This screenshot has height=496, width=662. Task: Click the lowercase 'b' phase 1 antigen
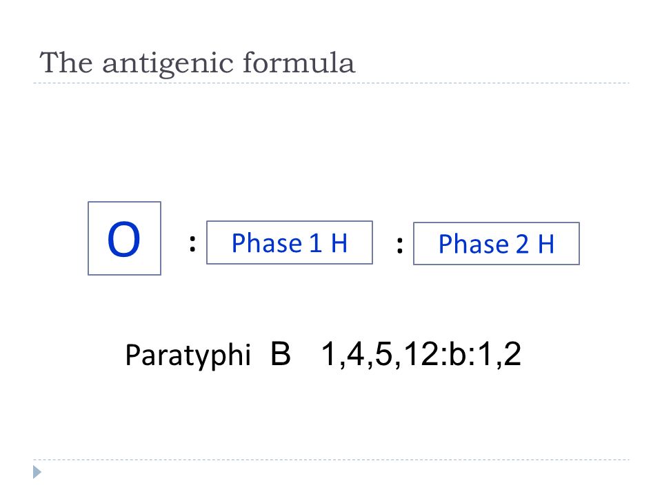click(457, 353)
